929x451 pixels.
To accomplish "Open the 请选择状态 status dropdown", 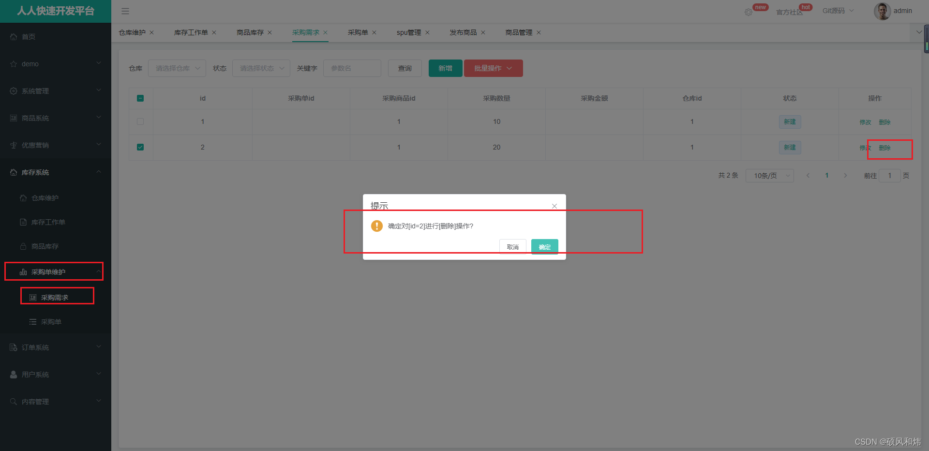I will click(x=261, y=68).
